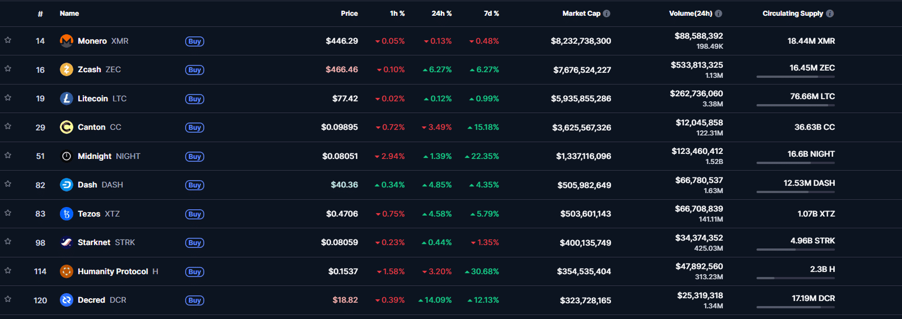Toggle the watchlist star for Monero

[x=8, y=40]
